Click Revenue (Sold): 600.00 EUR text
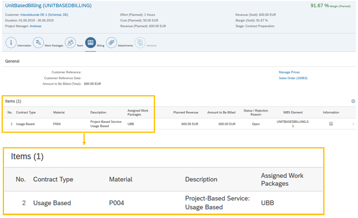Screen dimensions: 358x218 pos(256,15)
